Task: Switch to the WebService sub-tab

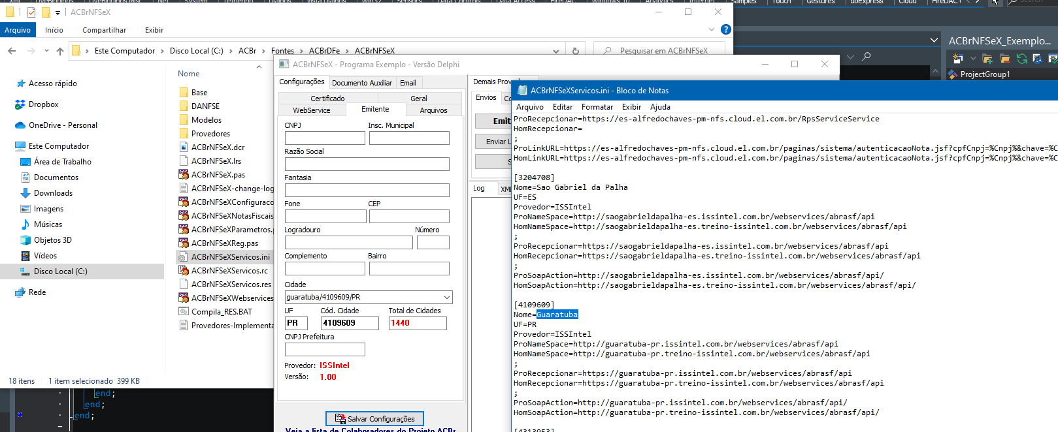Action: coord(312,110)
